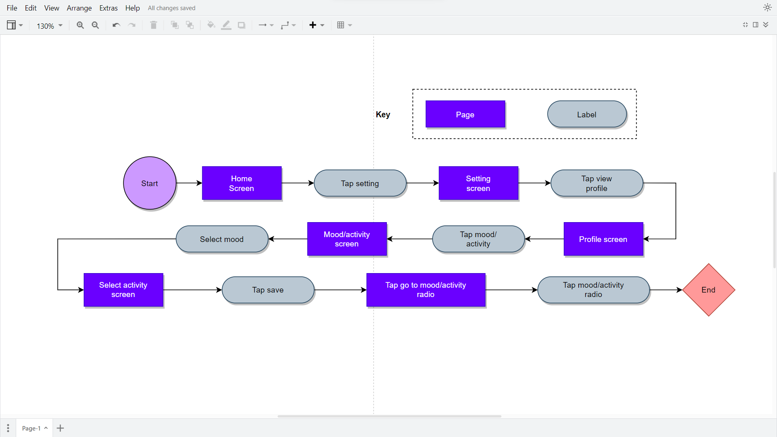Viewport: 777px width, 437px height.
Task: Toggle fullscreen collapse icon
Action: 745,25
